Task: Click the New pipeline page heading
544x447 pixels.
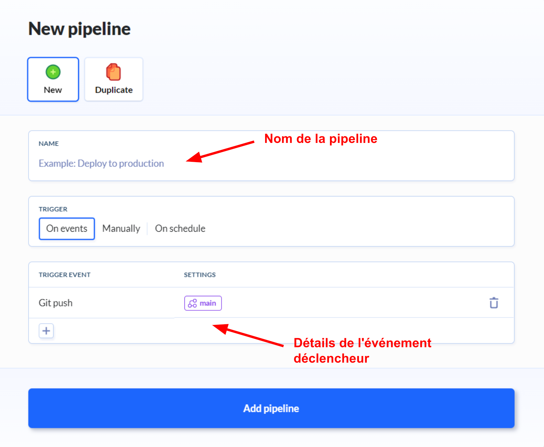Action: coord(79,29)
